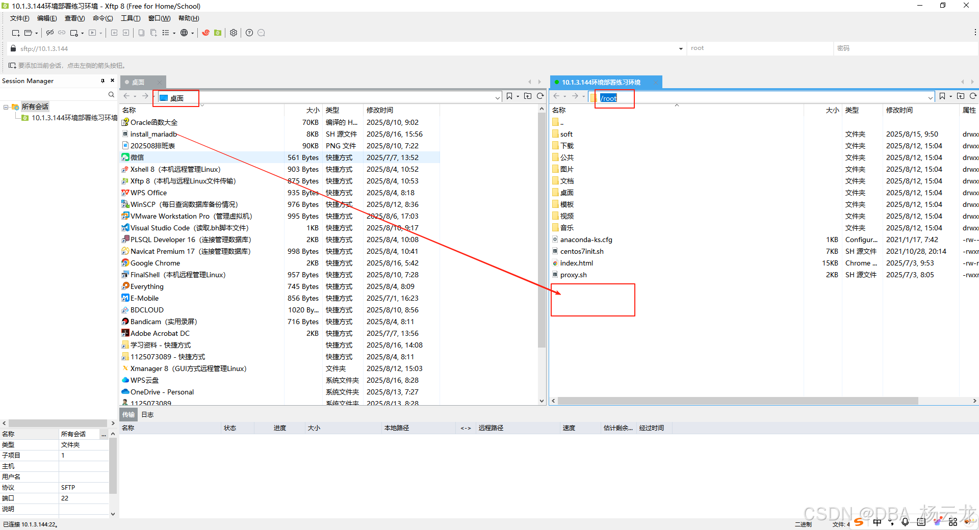Open Help via the question mark icon
The width and height of the screenshot is (979, 530).
pyautogui.click(x=249, y=33)
